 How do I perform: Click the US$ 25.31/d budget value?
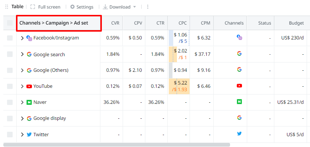(290, 102)
